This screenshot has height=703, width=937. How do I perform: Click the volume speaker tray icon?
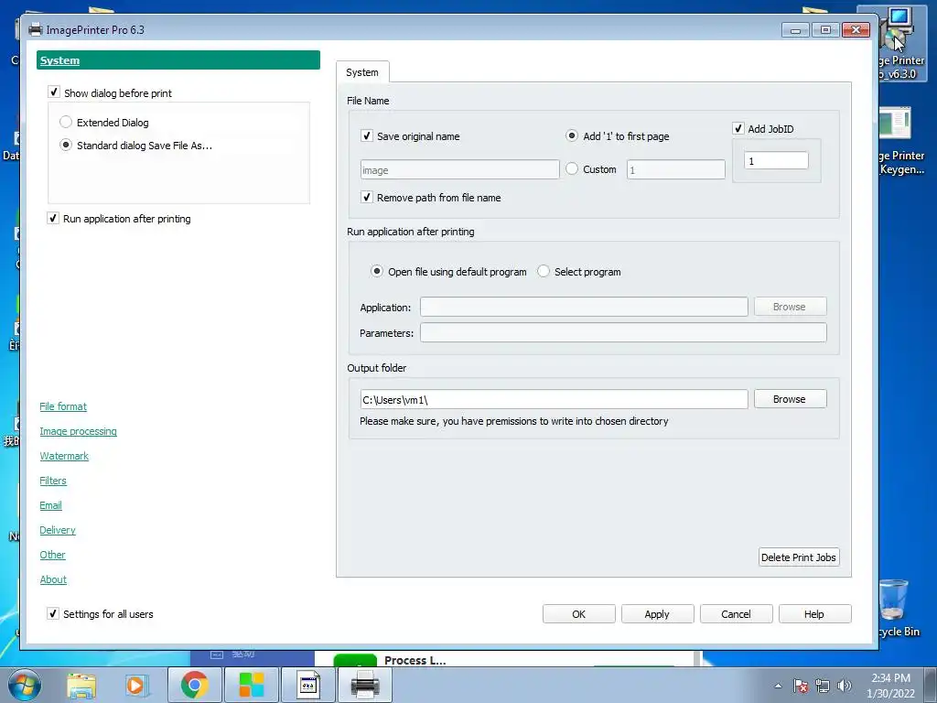(x=844, y=686)
